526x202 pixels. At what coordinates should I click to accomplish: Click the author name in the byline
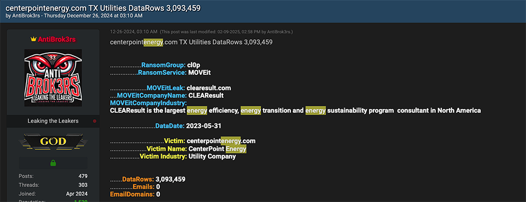pos(24,16)
